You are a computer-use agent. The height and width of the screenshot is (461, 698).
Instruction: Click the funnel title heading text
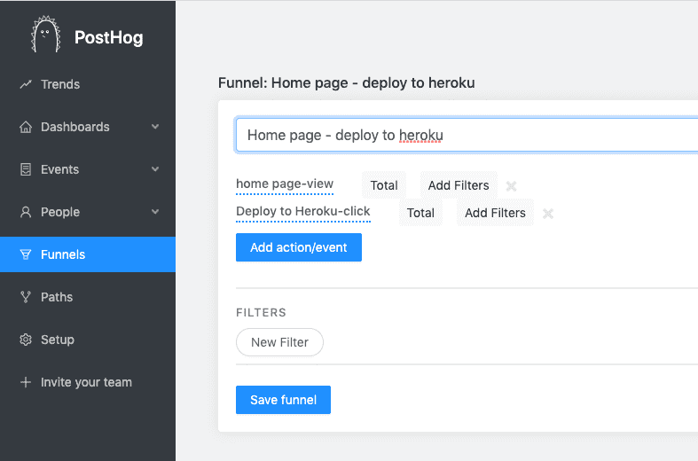[346, 82]
